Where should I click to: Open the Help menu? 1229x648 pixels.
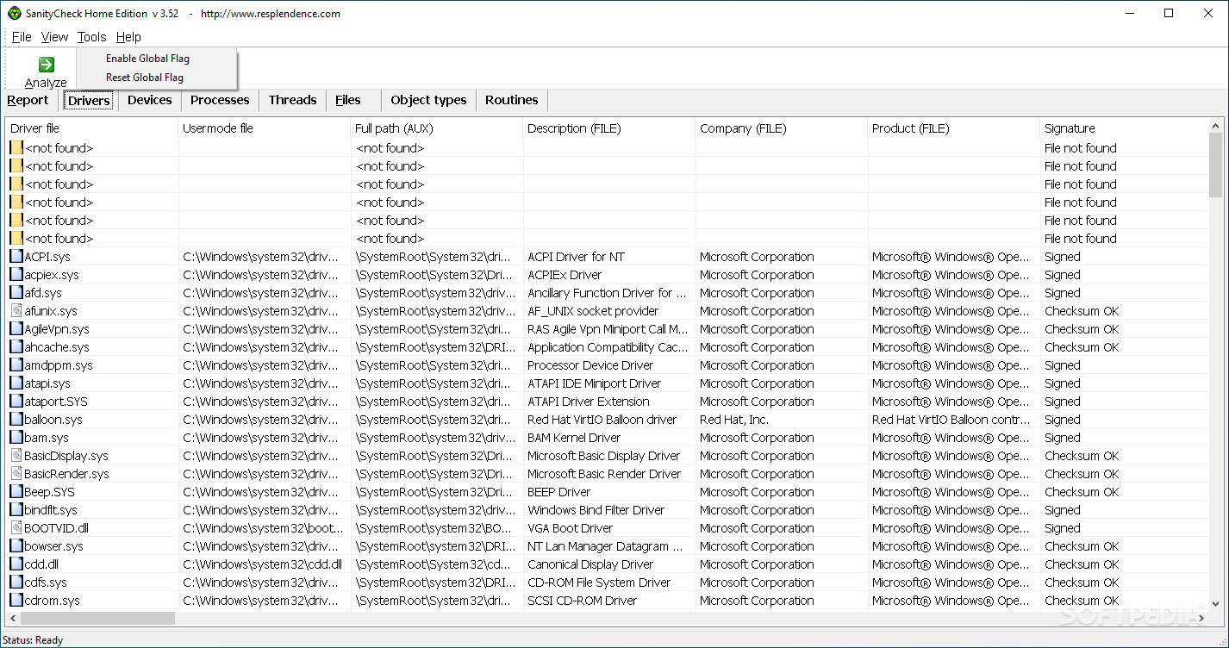128,37
